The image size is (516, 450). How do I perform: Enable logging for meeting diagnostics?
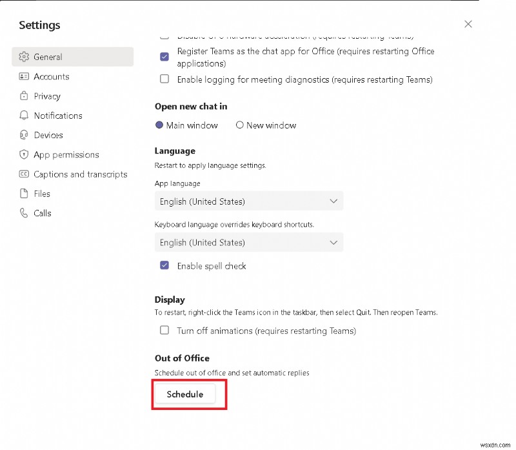point(164,79)
